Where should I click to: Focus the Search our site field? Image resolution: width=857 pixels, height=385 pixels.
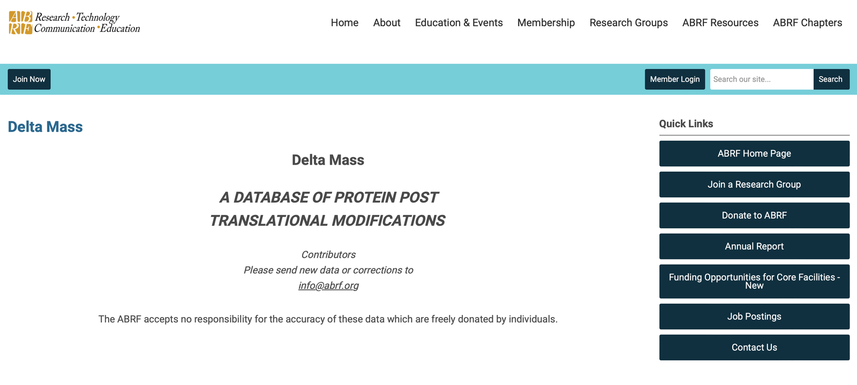point(761,79)
